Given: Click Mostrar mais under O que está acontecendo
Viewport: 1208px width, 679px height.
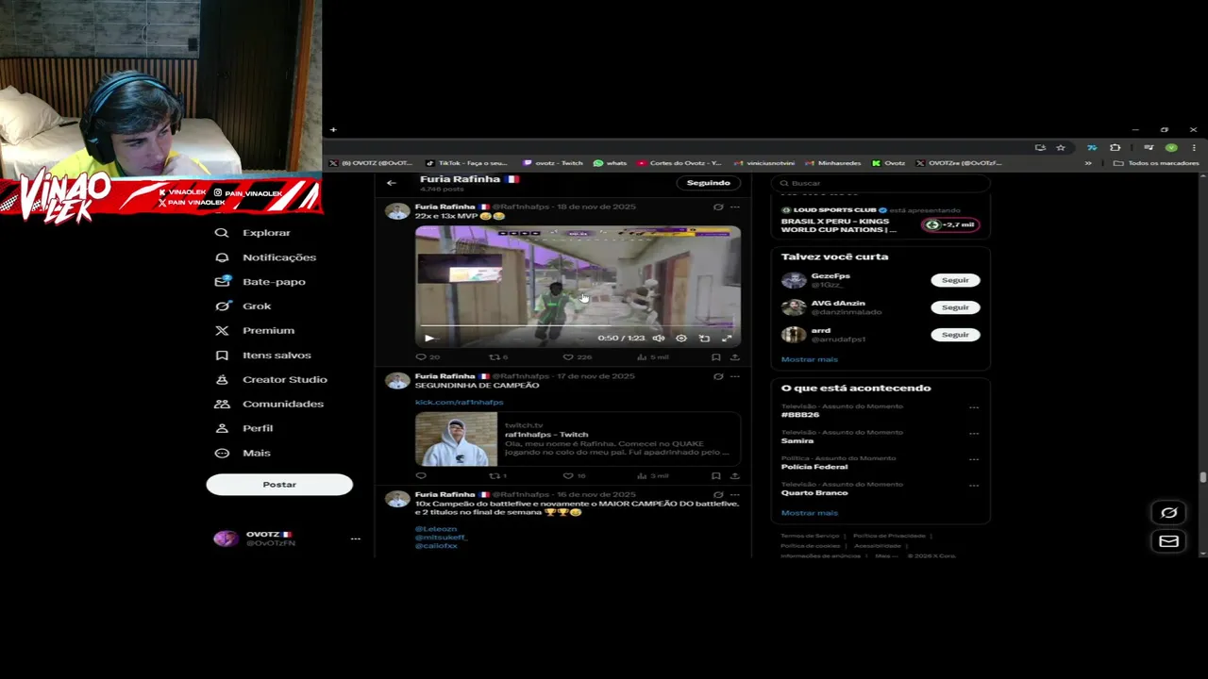Looking at the screenshot, I should click(809, 513).
